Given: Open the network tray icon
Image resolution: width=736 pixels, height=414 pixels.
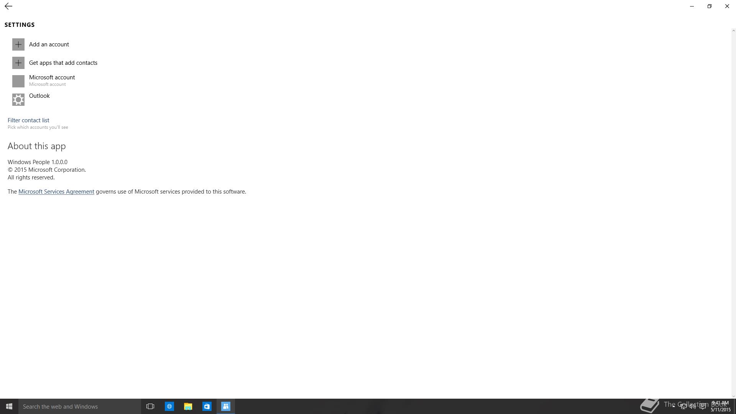Looking at the screenshot, I should tap(683, 406).
